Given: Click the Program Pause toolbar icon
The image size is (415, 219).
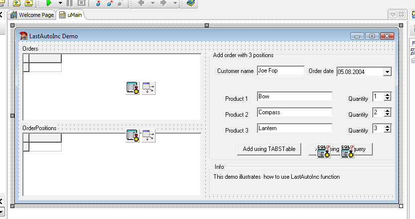Looking at the screenshot, I should pos(70,3).
